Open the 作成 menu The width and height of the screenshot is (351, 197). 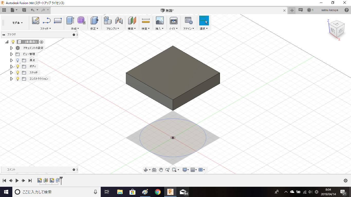click(75, 28)
